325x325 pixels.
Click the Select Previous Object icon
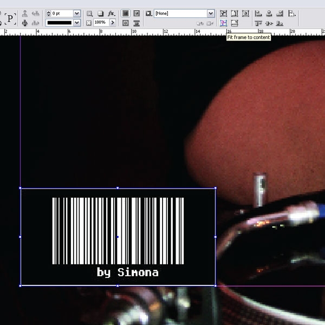pos(35,14)
